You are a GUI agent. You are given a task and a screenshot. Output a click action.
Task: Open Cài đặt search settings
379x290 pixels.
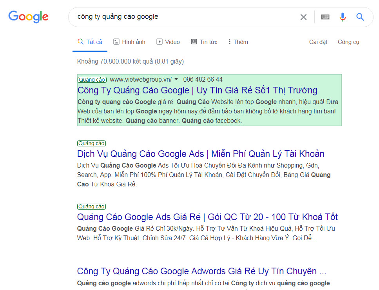318,42
